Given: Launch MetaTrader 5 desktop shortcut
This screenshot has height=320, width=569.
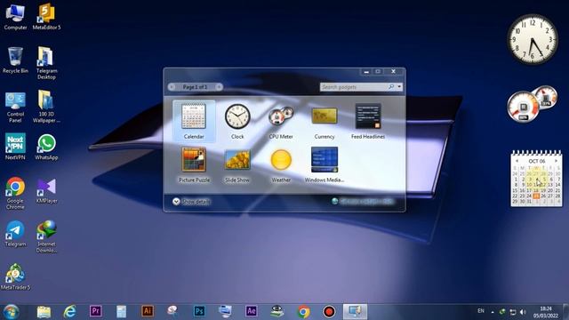Looking at the screenshot, I should (x=15, y=276).
